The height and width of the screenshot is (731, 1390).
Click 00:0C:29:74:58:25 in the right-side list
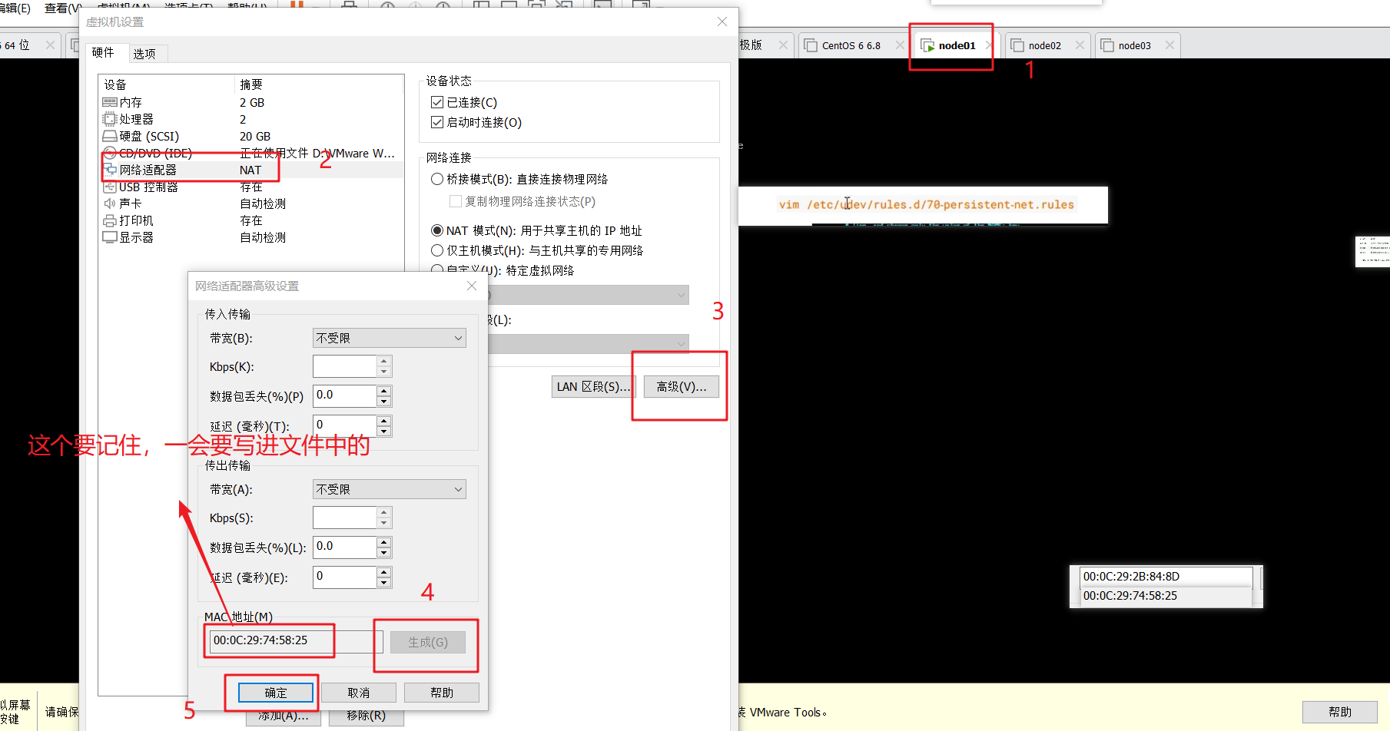coord(1166,596)
